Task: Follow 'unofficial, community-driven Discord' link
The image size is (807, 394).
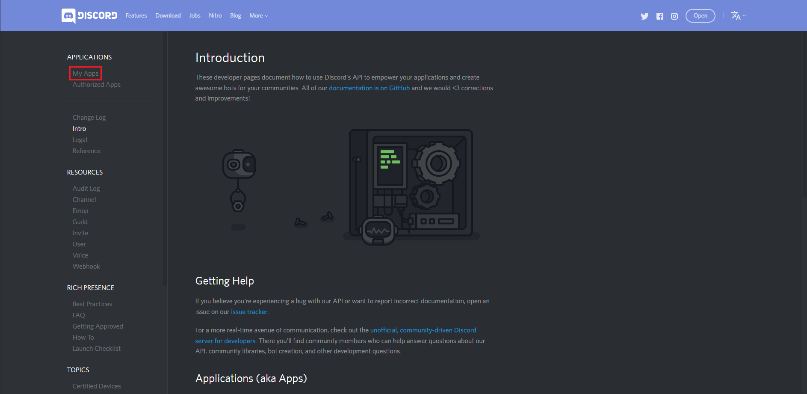Action: click(423, 330)
